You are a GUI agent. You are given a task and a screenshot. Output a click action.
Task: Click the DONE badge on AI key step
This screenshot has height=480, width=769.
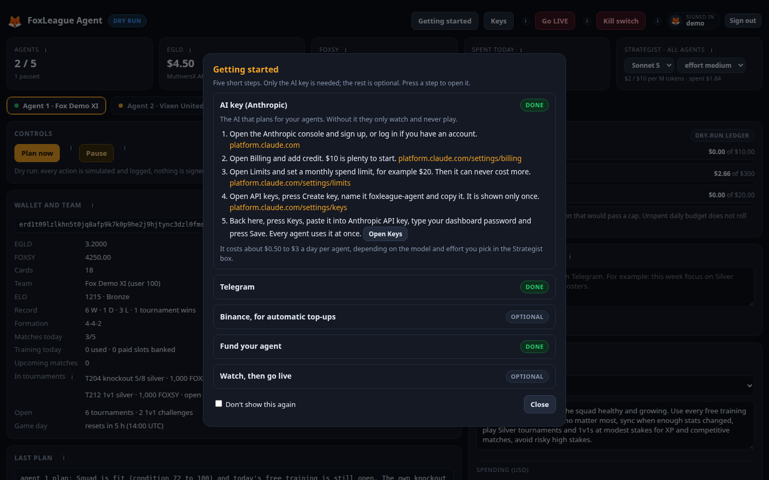coord(535,105)
